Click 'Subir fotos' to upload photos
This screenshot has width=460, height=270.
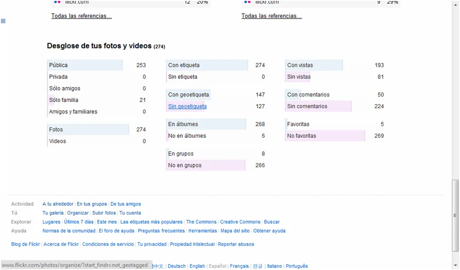coord(103,213)
